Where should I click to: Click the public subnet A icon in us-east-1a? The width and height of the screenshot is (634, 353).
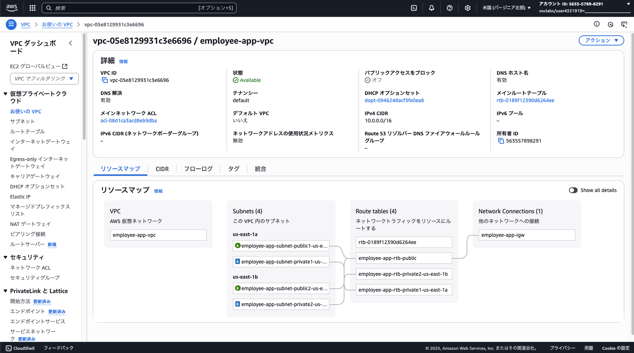pyautogui.click(x=237, y=245)
